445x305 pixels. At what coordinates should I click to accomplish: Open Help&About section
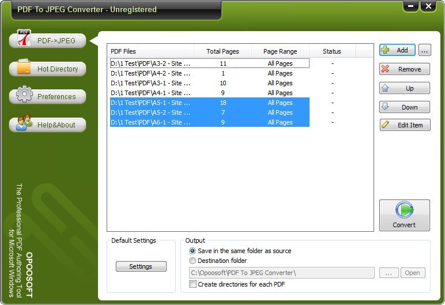point(48,125)
